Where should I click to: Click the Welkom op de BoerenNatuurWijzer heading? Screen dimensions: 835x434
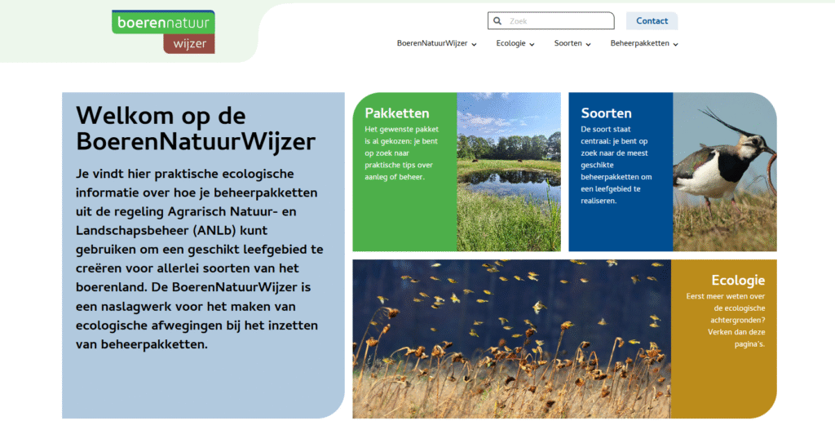coord(195,128)
